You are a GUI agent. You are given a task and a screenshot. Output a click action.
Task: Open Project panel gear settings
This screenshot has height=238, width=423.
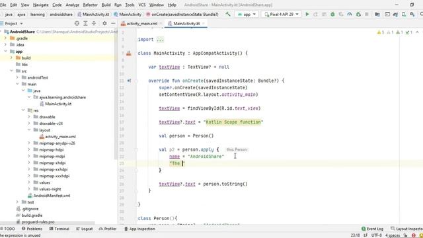(x=104, y=24)
